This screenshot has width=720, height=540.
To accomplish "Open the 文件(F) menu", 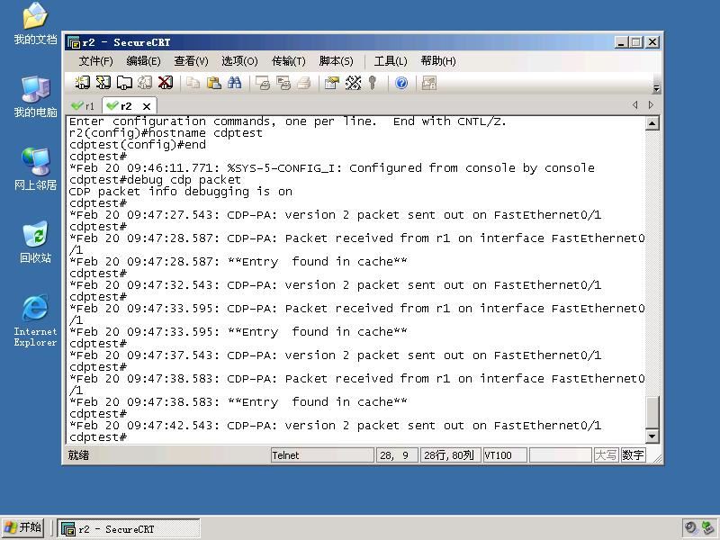I will [95, 61].
